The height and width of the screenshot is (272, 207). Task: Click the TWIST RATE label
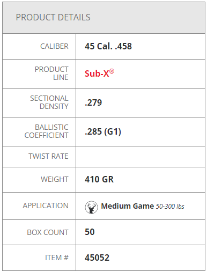click(48, 156)
